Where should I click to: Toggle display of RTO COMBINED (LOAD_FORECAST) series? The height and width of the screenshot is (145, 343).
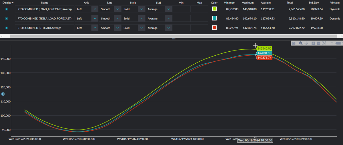(7, 9)
